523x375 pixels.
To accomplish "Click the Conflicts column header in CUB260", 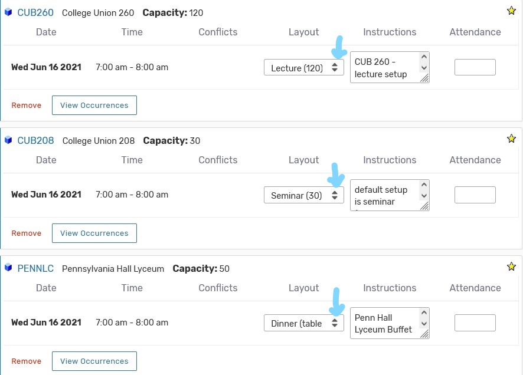I will [218, 32].
